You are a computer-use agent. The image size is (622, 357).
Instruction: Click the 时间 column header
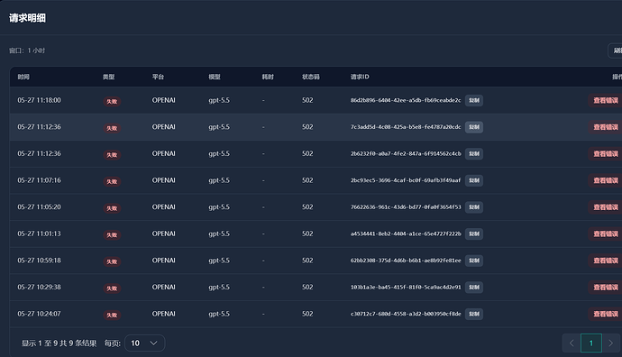point(23,77)
